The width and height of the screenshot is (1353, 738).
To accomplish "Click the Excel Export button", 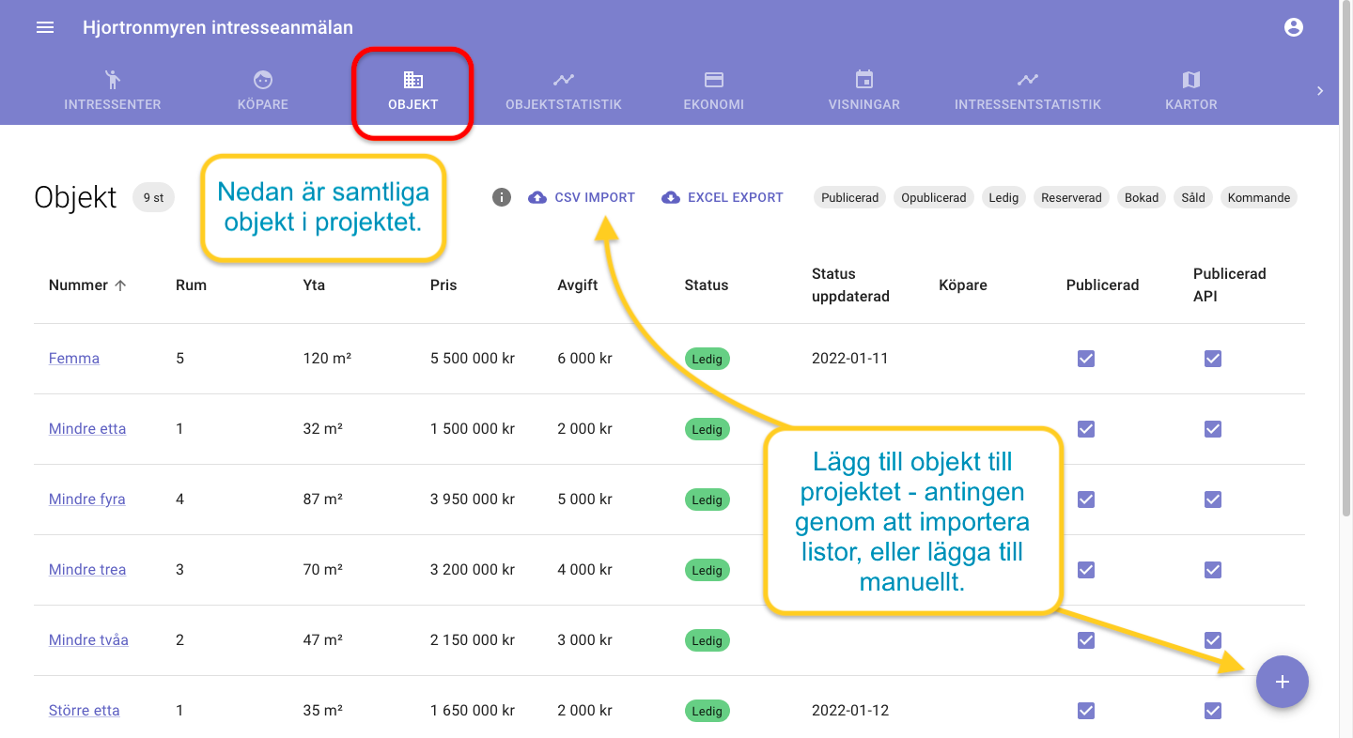I will [723, 197].
